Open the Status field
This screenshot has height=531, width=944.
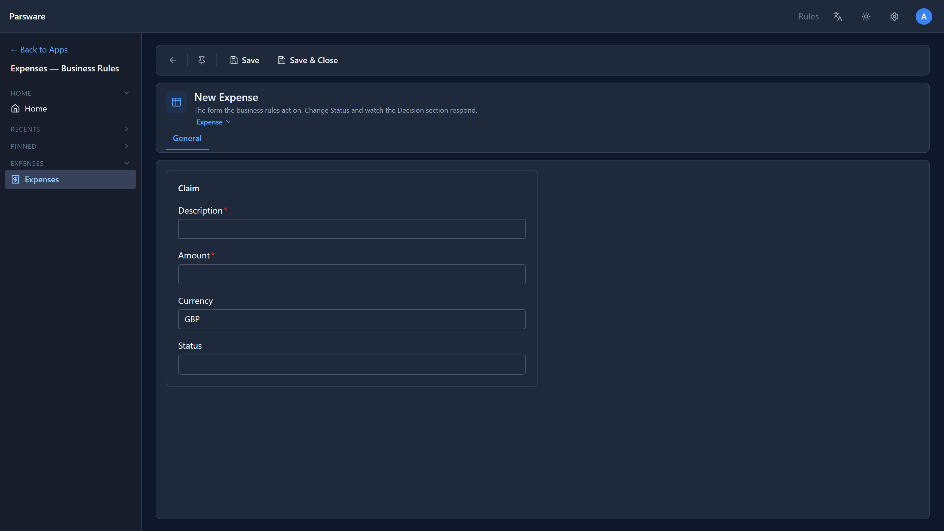(351, 364)
